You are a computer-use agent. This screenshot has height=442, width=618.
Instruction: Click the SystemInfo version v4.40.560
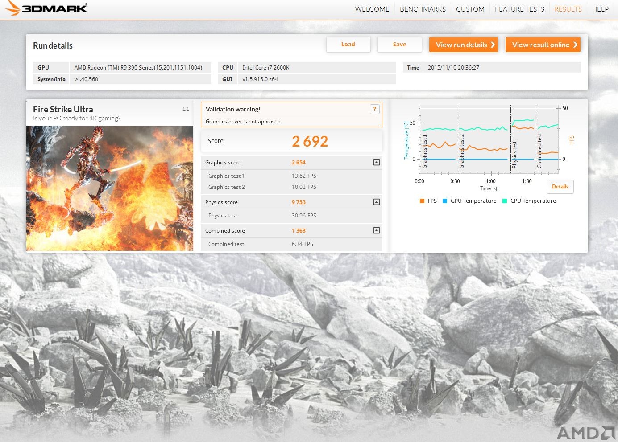86,79
